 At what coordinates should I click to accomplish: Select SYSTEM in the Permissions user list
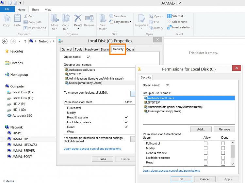click(x=189, y=102)
